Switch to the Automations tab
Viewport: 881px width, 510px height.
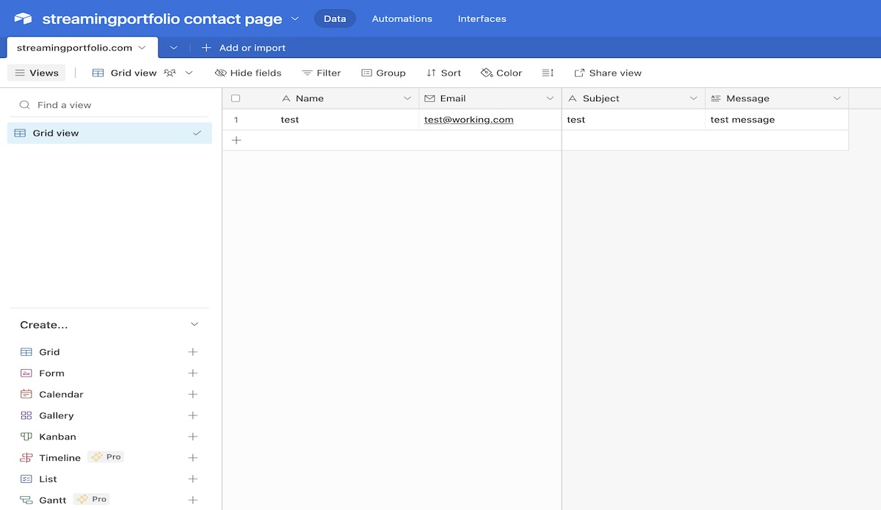402,18
